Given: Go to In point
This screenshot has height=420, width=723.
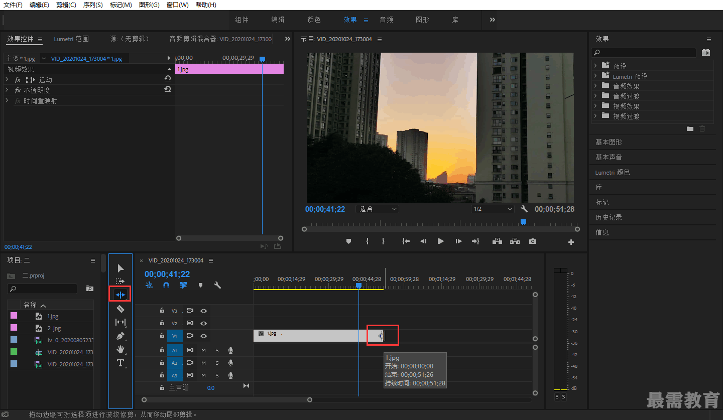Looking at the screenshot, I should [x=406, y=241].
